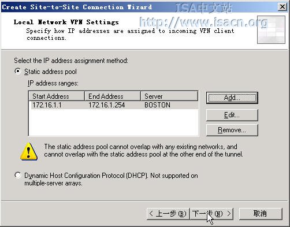Open the Edit... dialog for the range
This screenshot has width=290, height=227.
pyautogui.click(x=232, y=115)
